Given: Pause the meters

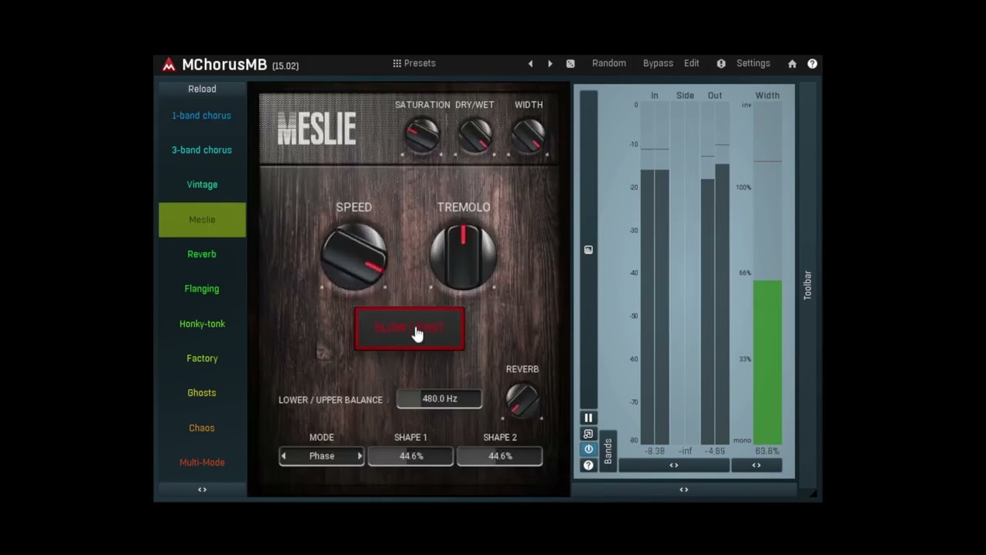Looking at the screenshot, I should 589,418.
